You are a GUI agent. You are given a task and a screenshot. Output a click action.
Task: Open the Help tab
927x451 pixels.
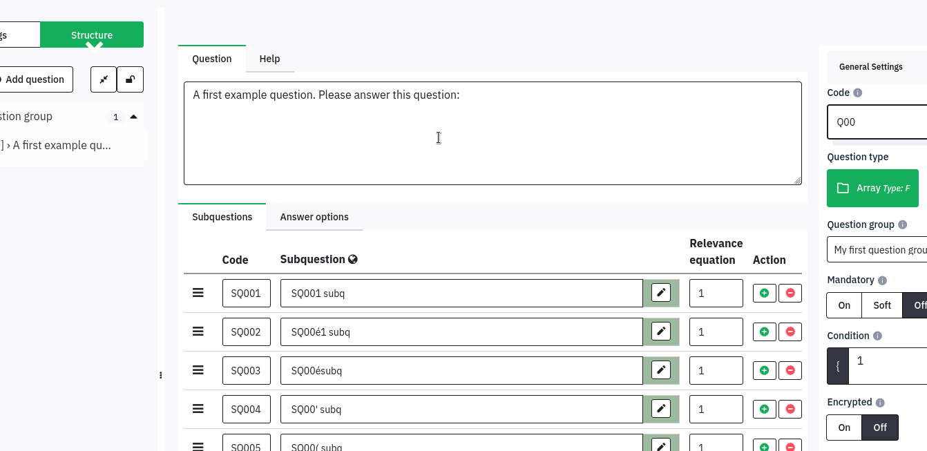coord(269,59)
